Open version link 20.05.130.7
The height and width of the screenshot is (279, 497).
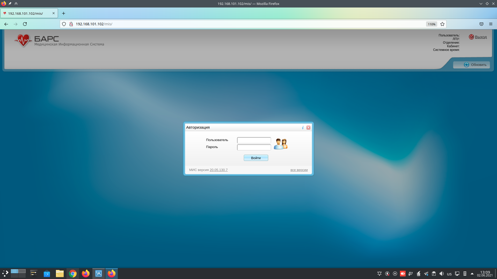(219, 170)
